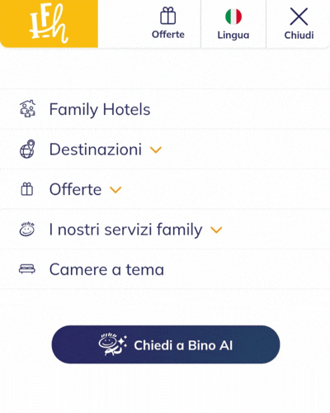This screenshot has height=413, width=330.
Task: Click the bed icon beside Camere a tema
Action: (x=27, y=268)
